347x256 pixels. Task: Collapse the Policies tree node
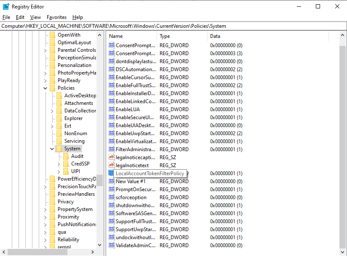45,88
